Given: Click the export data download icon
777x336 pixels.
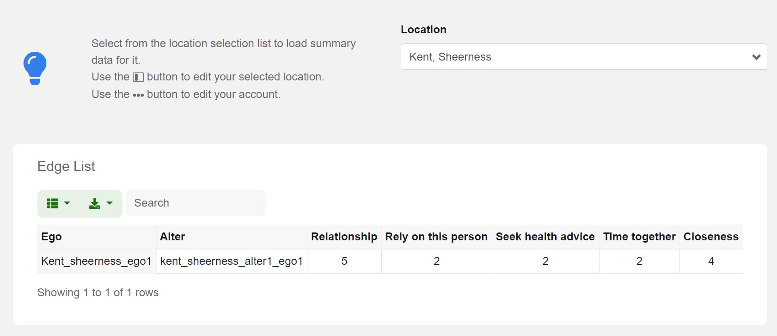Looking at the screenshot, I should 94,203.
